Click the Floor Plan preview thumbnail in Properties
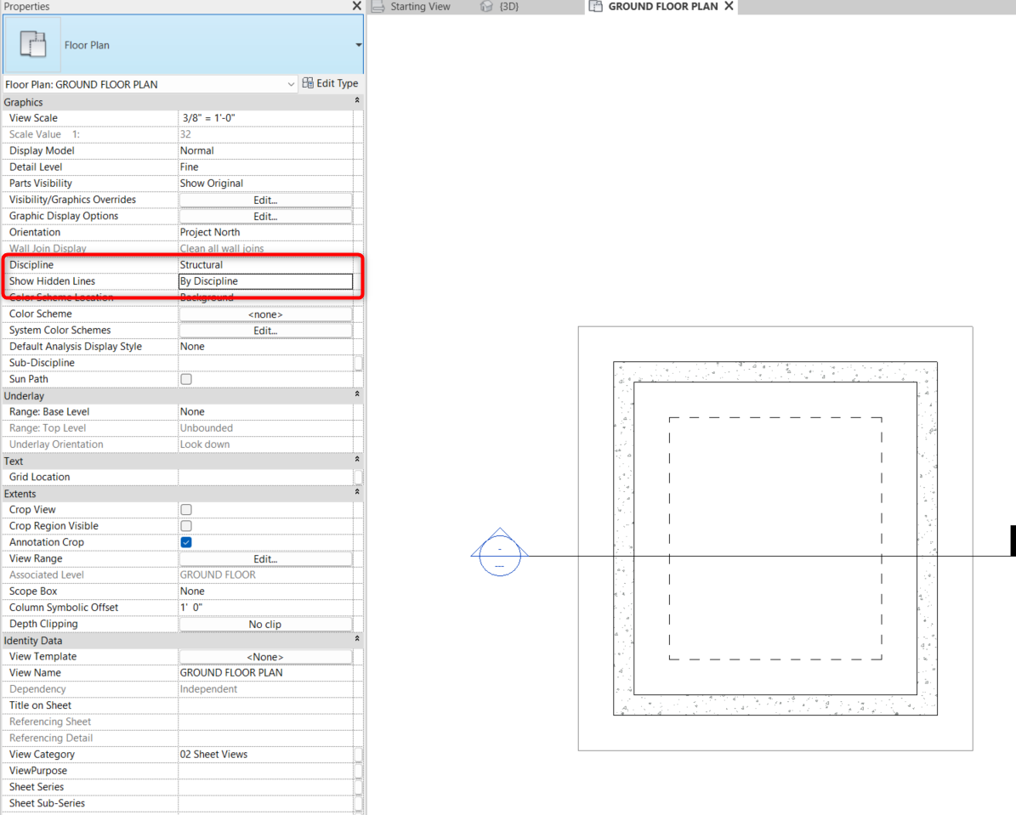 (x=32, y=42)
